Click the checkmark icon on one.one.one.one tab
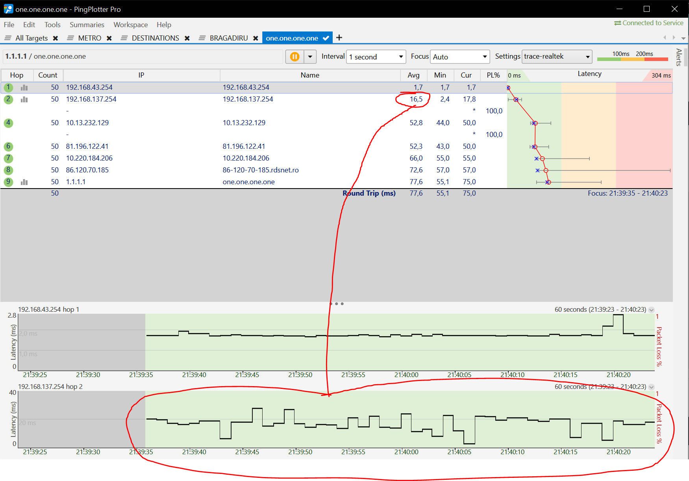 point(326,37)
